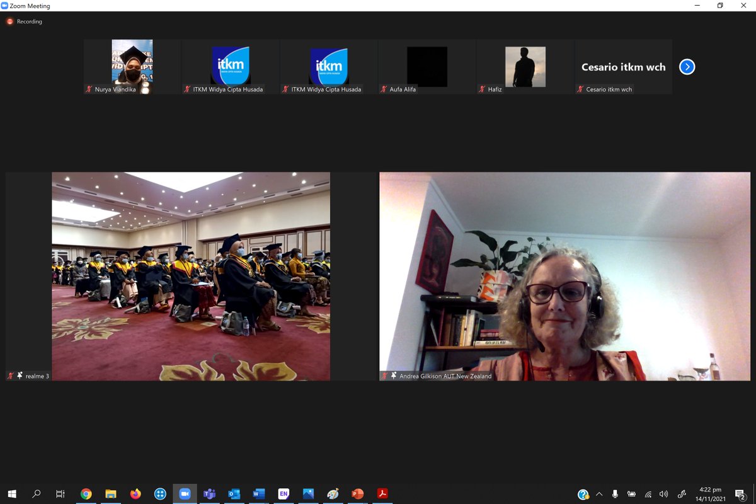
Task: Open the Photos app from the taskbar
Action: tap(308, 494)
